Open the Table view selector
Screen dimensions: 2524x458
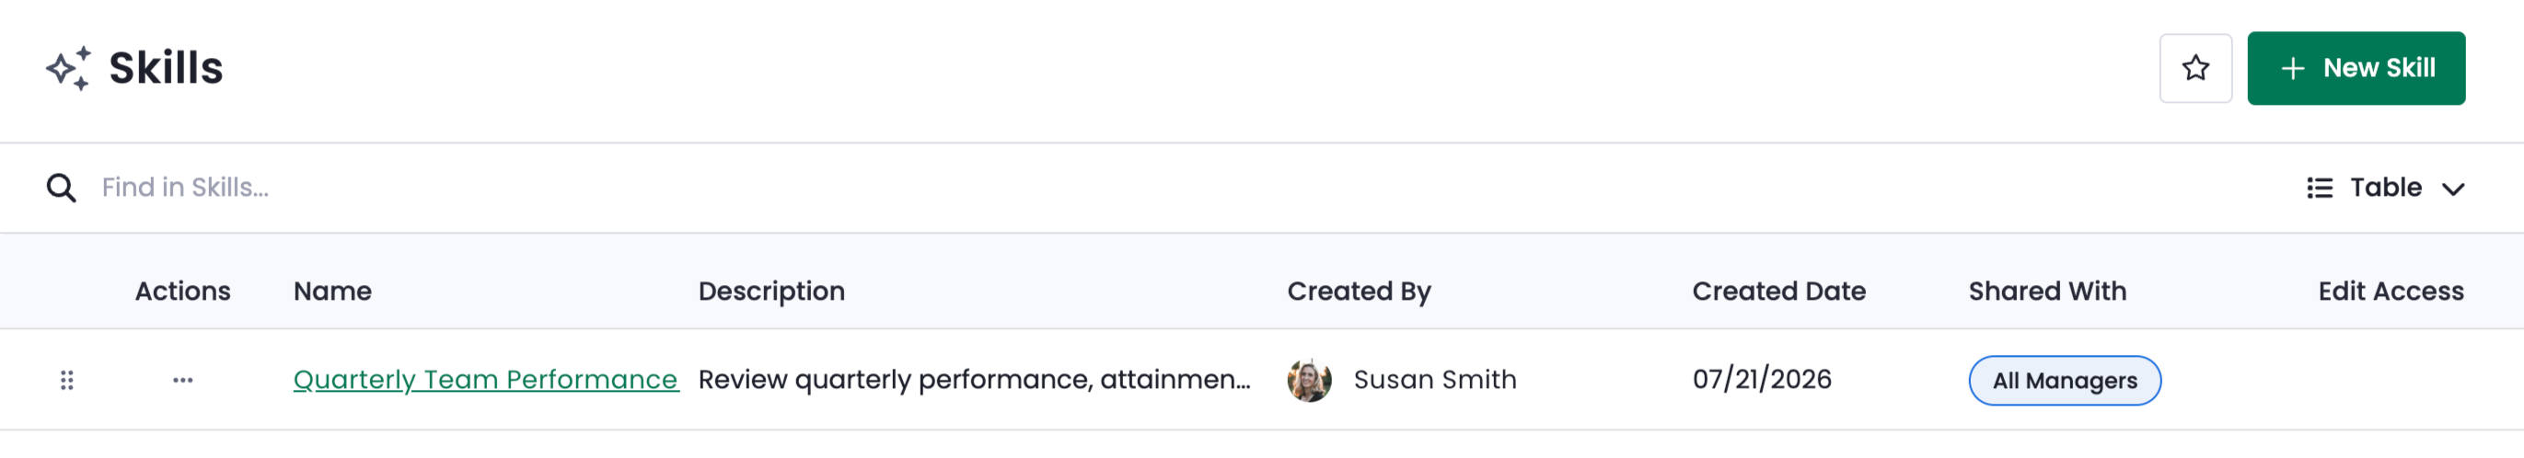(x=2385, y=188)
